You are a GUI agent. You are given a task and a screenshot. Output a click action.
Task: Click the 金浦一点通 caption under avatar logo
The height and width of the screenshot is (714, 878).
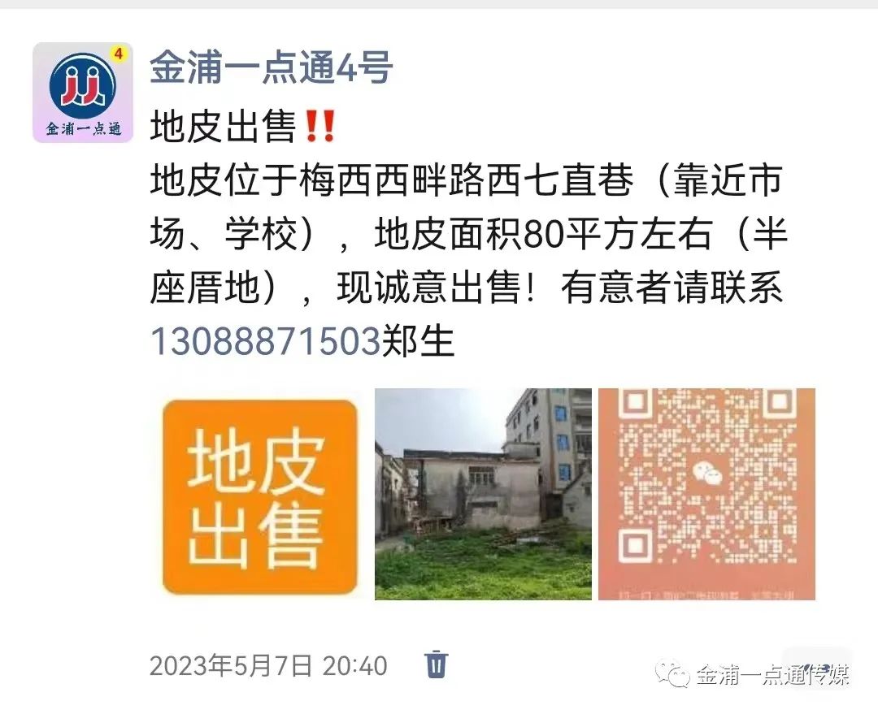pos(84,128)
